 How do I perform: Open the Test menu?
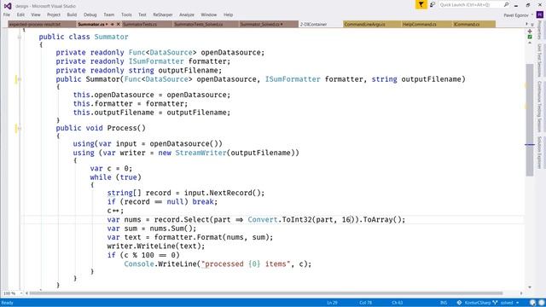coord(142,15)
